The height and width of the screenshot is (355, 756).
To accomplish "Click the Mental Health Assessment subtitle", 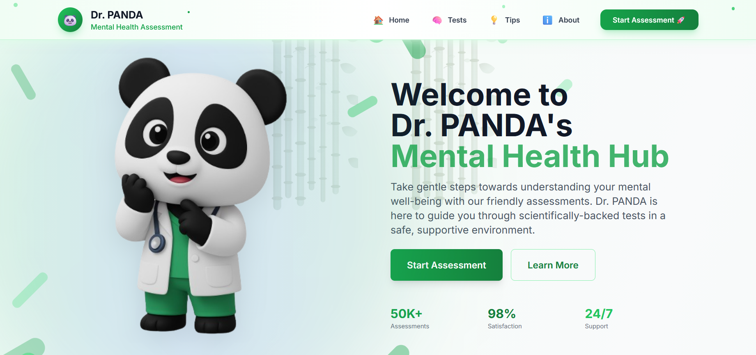I will (x=137, y=27).
